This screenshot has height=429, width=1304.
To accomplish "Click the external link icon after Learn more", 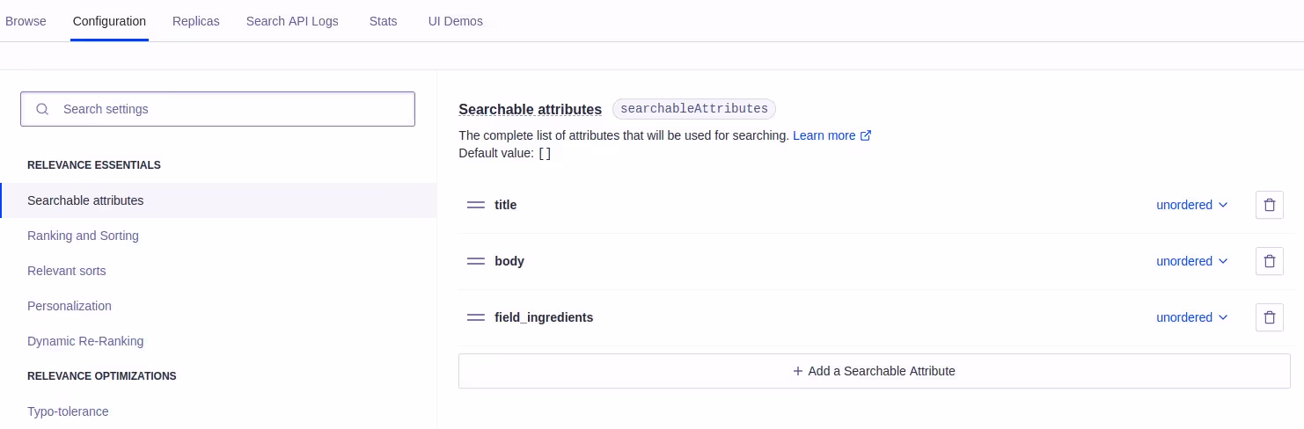I will [866, 135].
